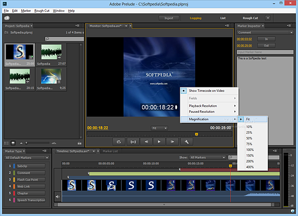Open Marker Inspector panel flyout menu
The height and width of the screenshot is (216, 298).
[289, 25]
